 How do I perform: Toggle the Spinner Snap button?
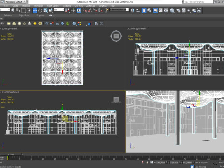point(100,10)
